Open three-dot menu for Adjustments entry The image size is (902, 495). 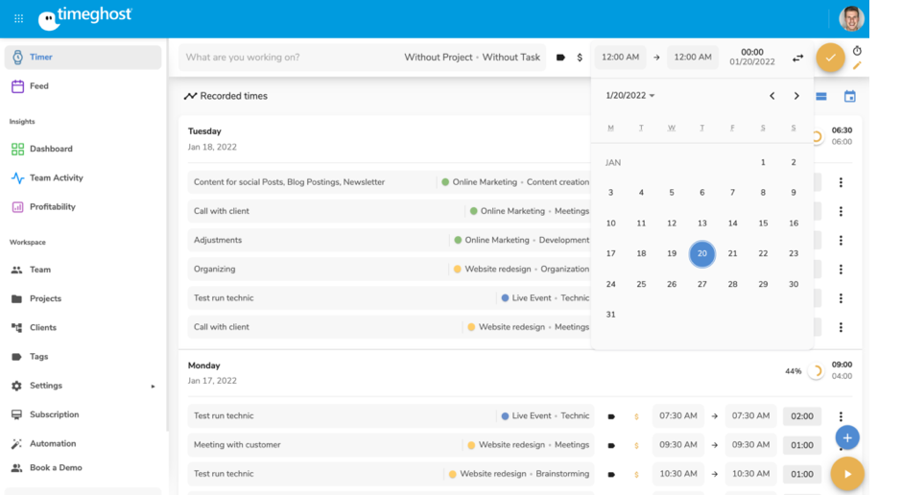[841, 241]
